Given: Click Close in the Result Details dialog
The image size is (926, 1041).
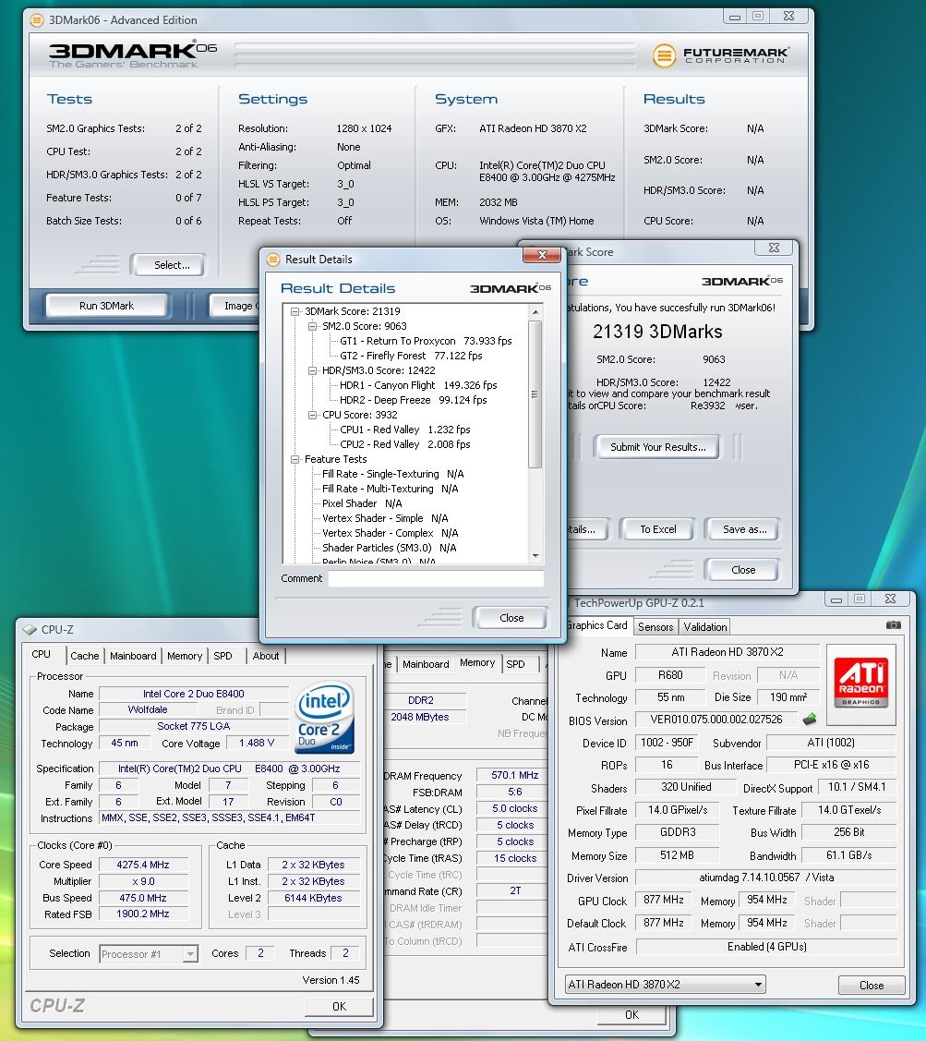Looking at the screenshot, I should pyautogui.click(x=511, y=617).
